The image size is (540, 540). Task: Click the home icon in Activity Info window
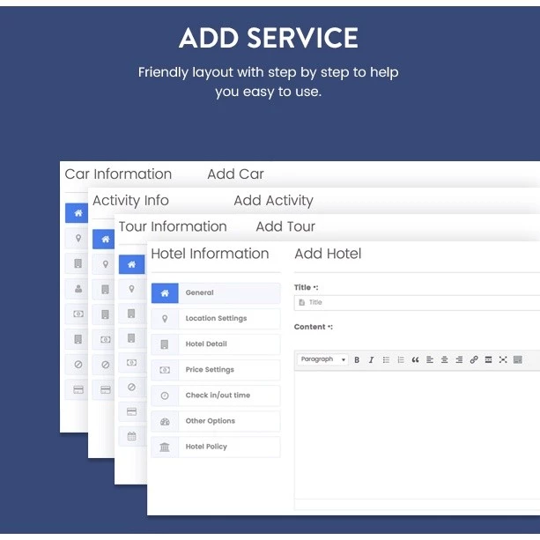(104, 240)
